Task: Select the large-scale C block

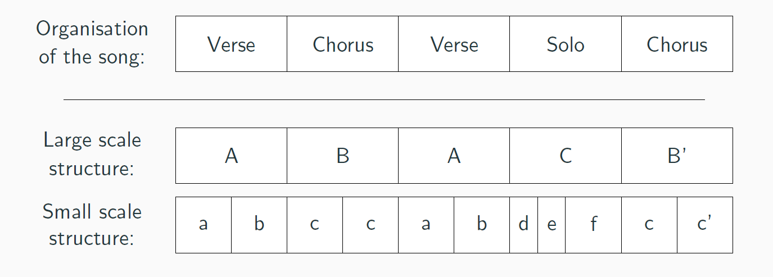Action: coord(566,156)
